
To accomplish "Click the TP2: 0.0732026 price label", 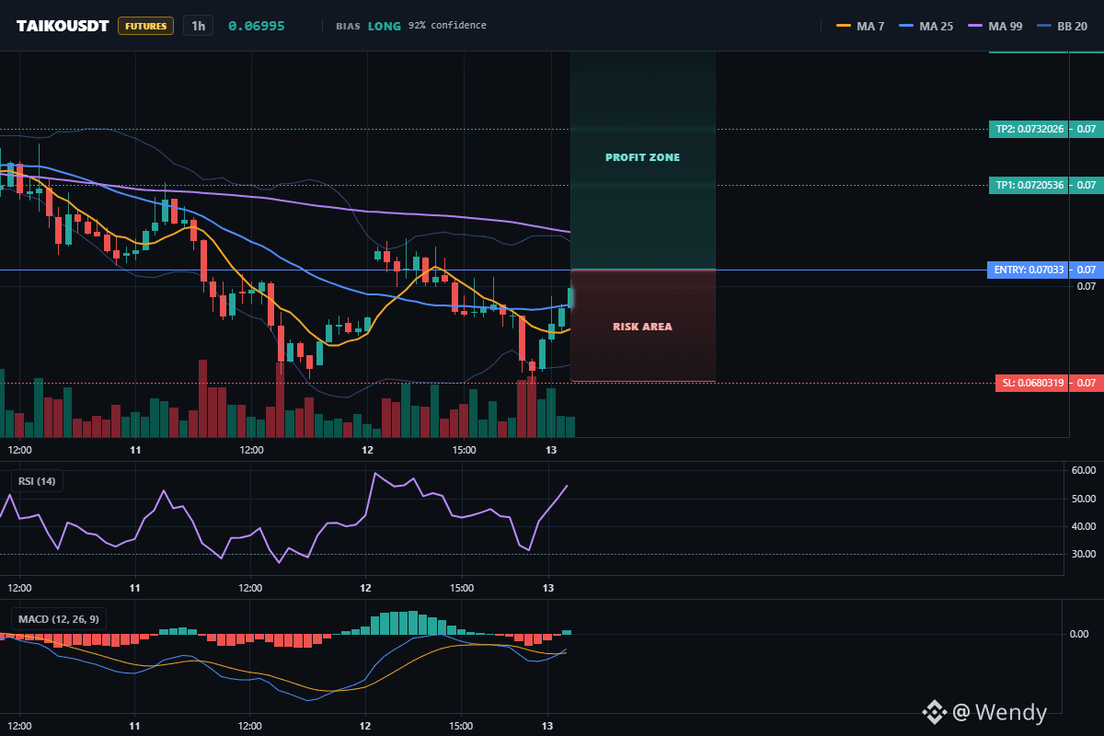I will click(1029, 129).
